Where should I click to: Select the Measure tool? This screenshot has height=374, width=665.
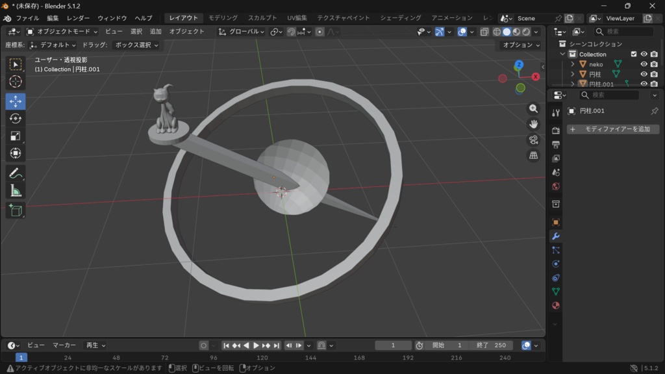click(x=16, y=191)
